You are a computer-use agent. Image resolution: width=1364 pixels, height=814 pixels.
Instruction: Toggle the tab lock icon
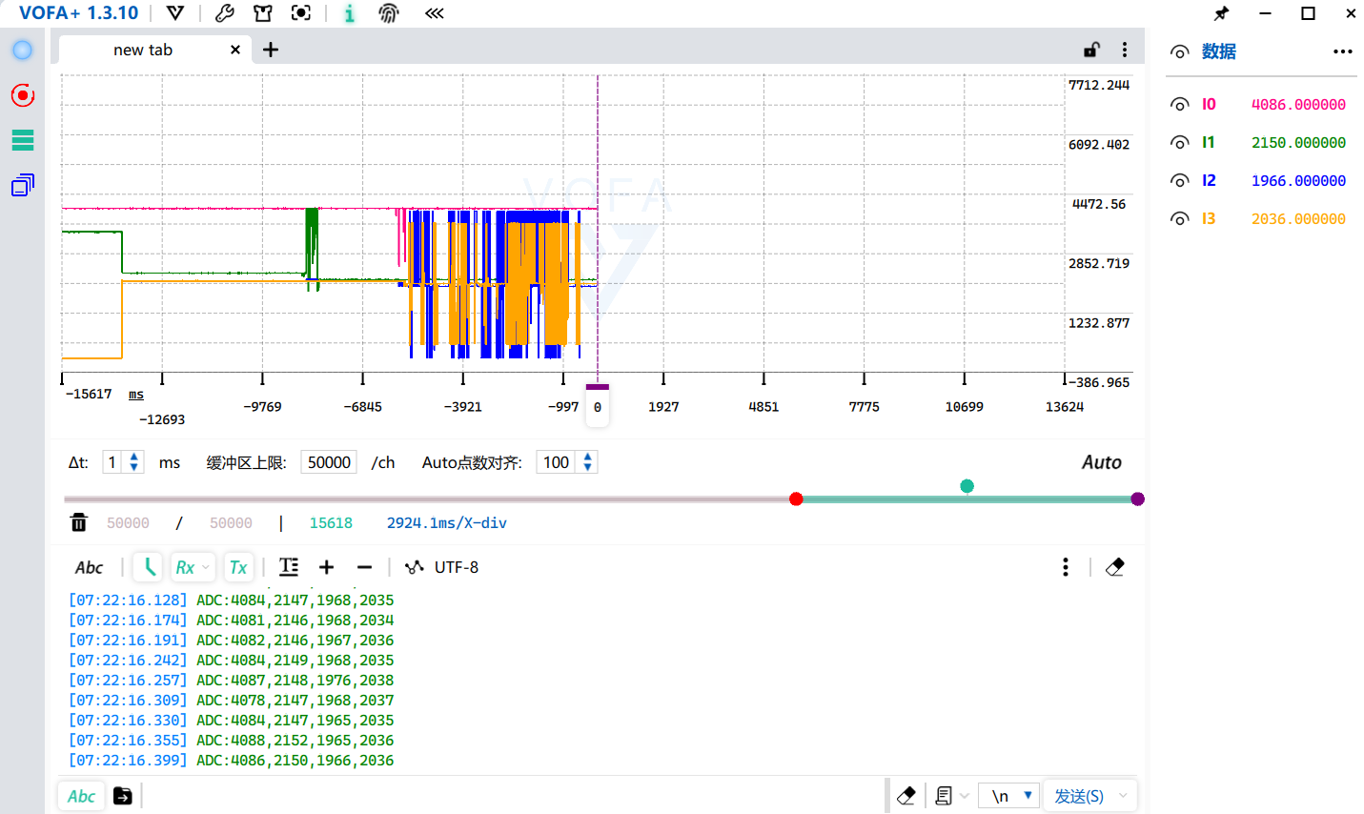pos(1092,50)
